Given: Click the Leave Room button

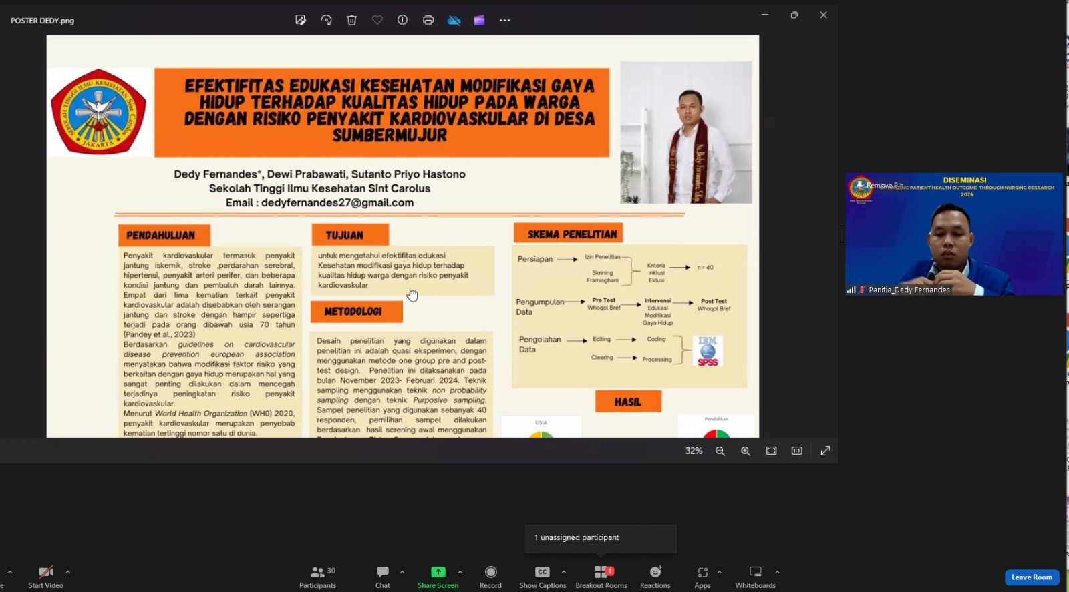Looking at the screenshot, I should tap(1032, 577).
